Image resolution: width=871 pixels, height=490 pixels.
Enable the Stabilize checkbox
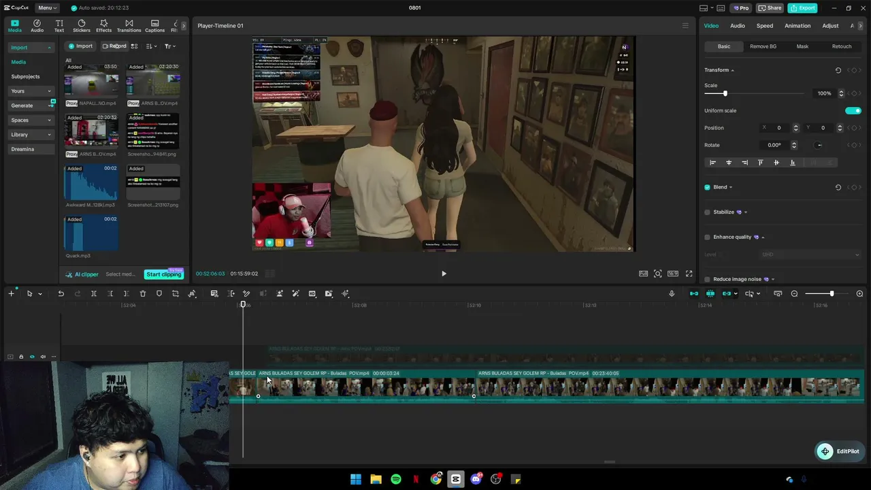[x=707, y=212]
